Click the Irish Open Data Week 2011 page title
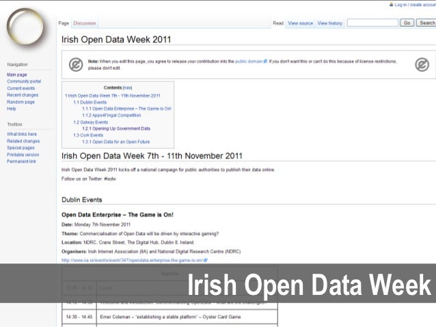Image resolution: width=436 pixels, height=327 pixels. click(x=116, y=40)
